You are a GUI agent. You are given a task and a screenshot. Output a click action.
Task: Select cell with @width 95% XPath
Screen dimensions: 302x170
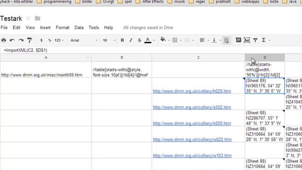point(265,69)
